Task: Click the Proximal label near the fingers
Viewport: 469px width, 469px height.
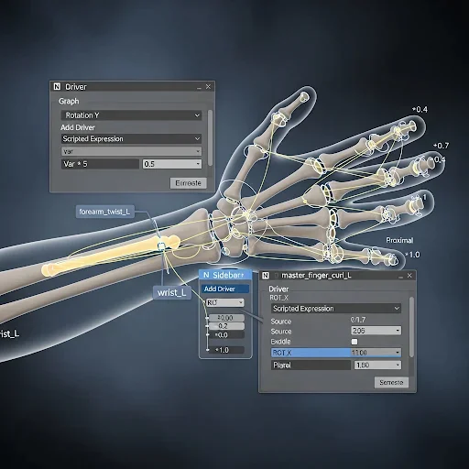Action: coord(399,240)
